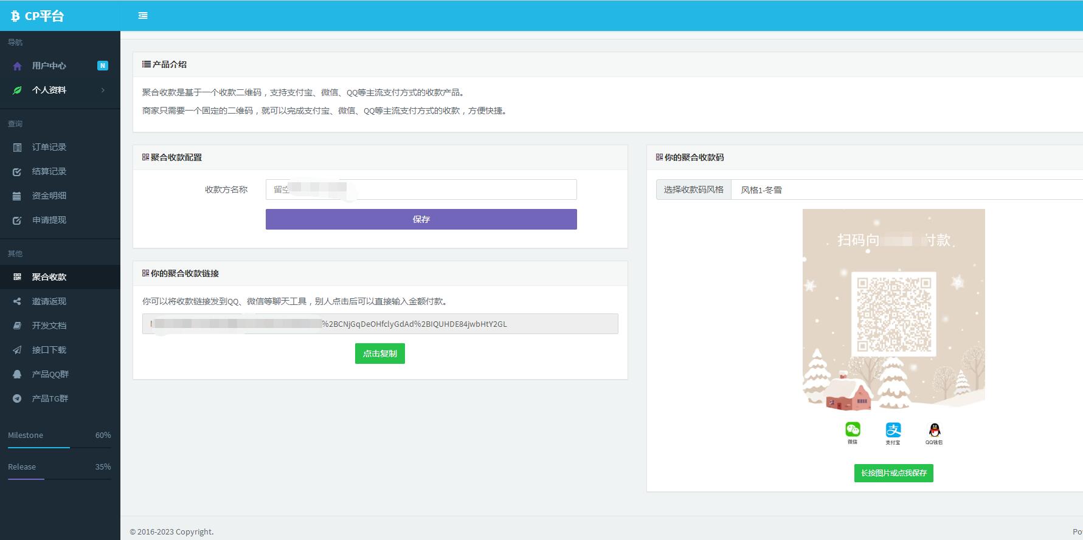Click the Alipay payment icon
This screenshot has width=1083, height=540.
point(893,430)
